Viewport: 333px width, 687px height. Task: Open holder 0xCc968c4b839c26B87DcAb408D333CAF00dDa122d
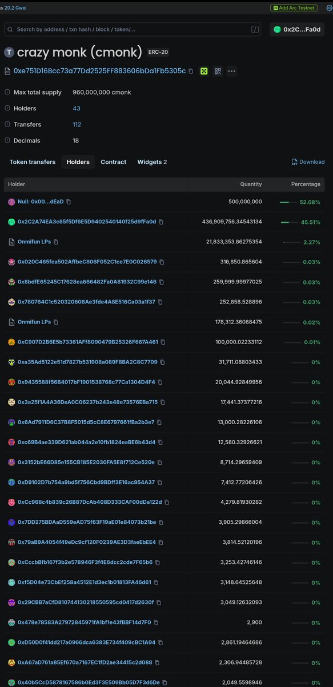[90, 503]
